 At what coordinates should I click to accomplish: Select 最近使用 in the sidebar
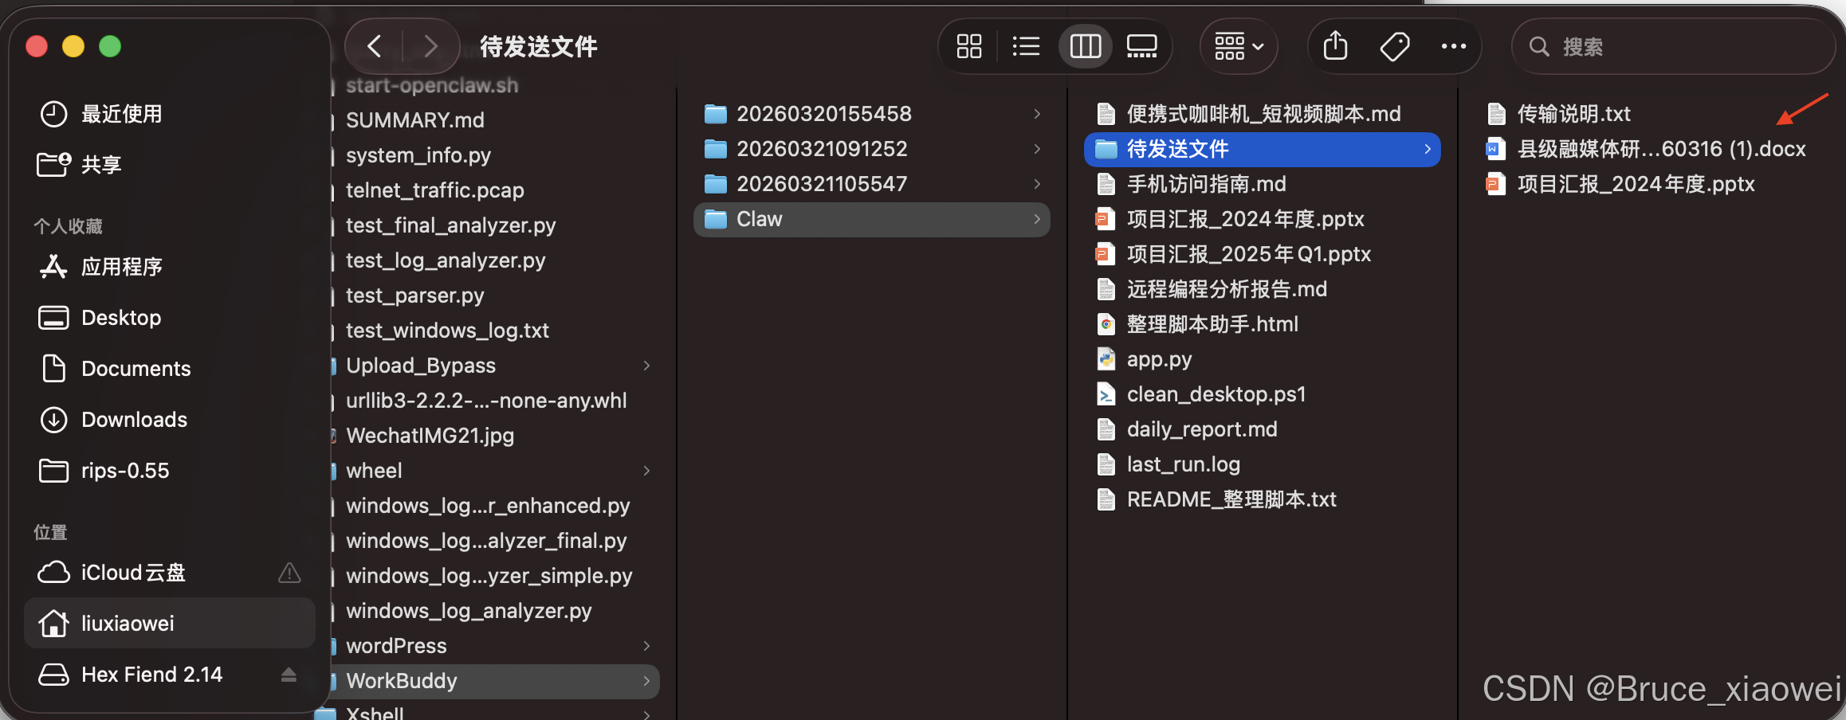(x=120, y=113)
